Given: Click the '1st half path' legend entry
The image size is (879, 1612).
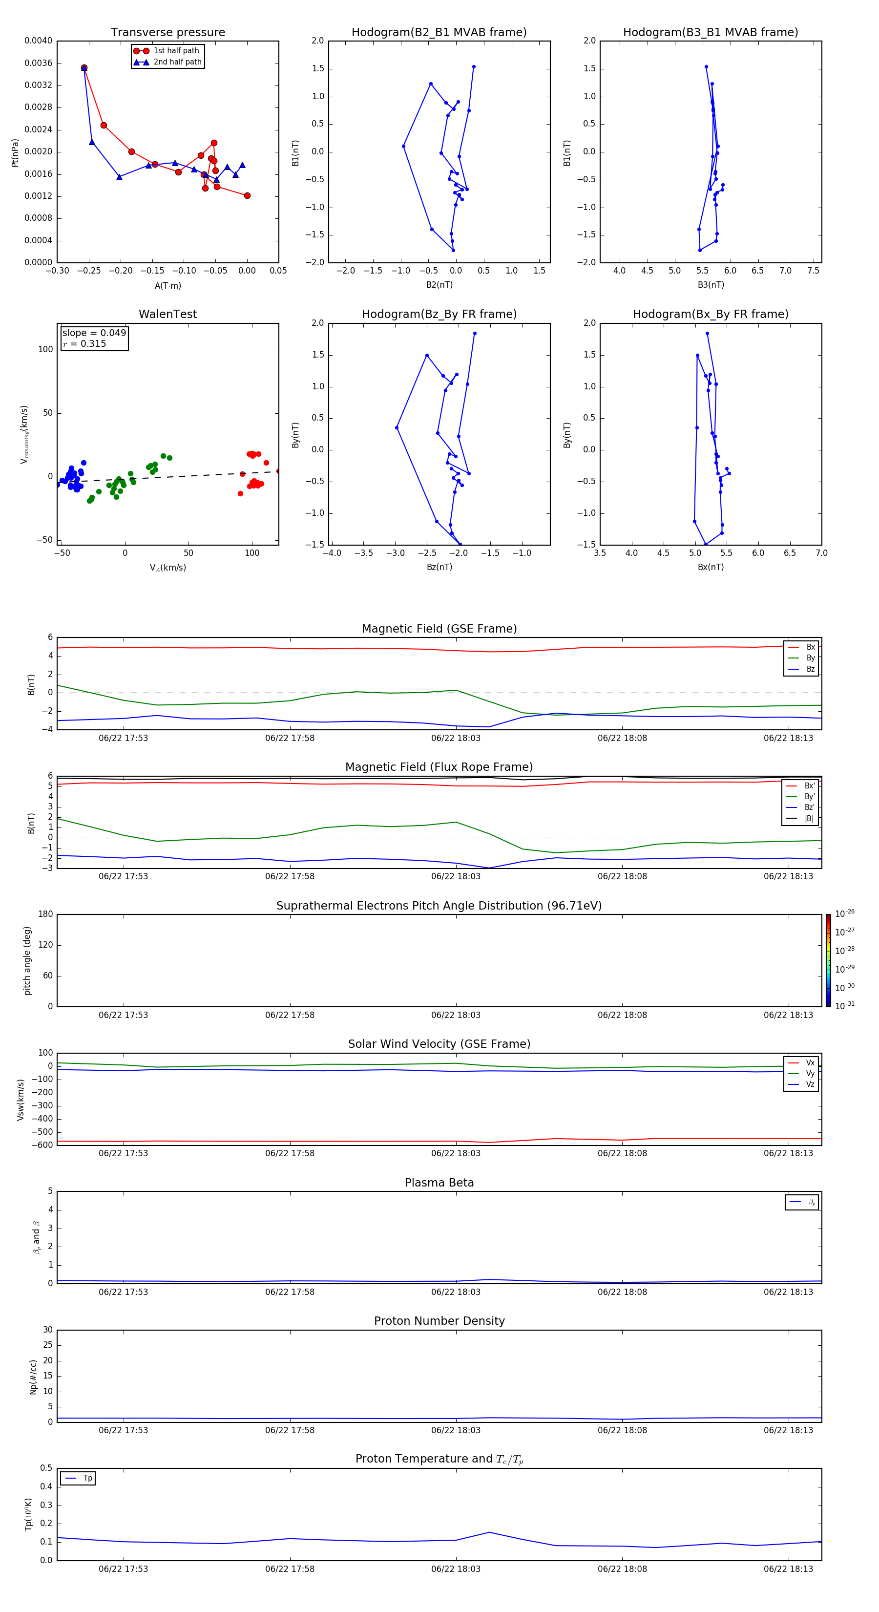Looking at the screenshot, I should [x=167, y=51].
